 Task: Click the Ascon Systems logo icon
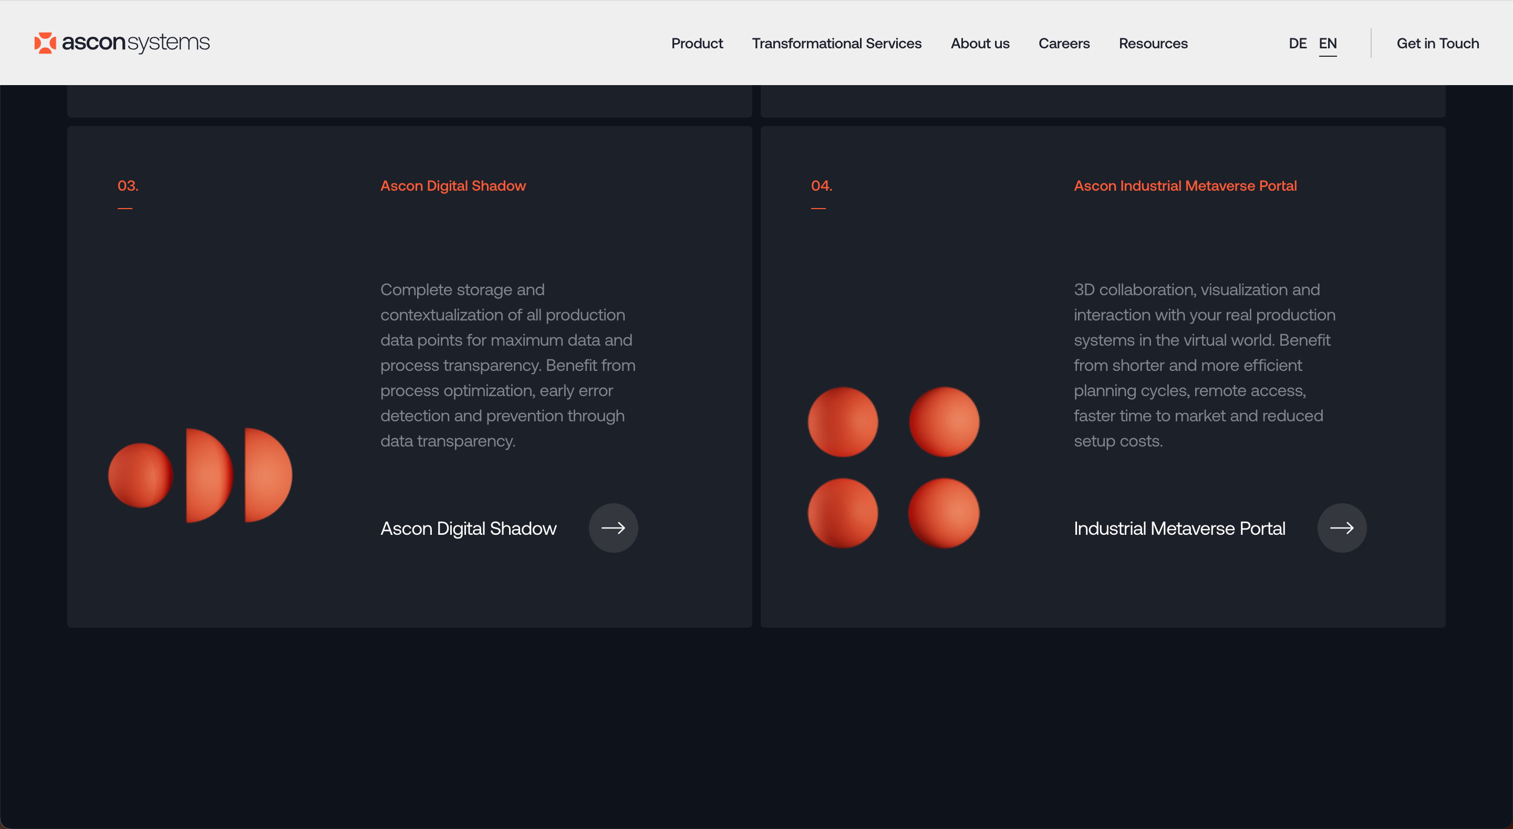[x=45, y=43]
